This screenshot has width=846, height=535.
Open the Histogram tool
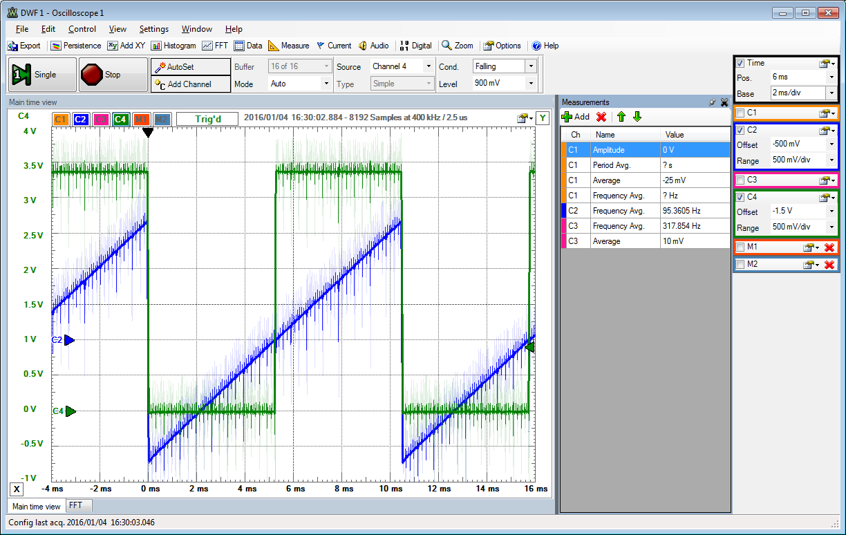[173, 46]
